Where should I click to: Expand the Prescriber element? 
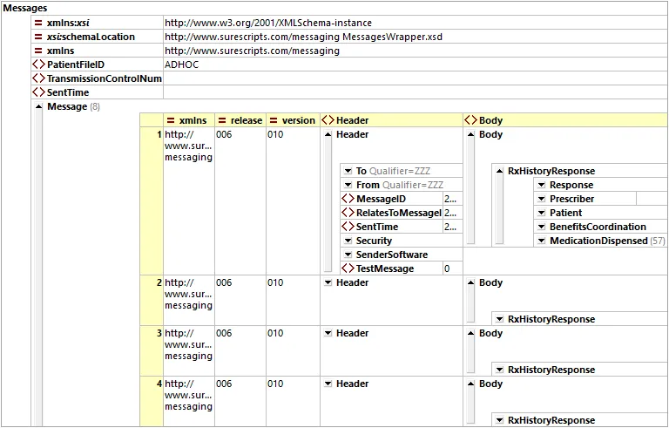[x=542, y=199]
